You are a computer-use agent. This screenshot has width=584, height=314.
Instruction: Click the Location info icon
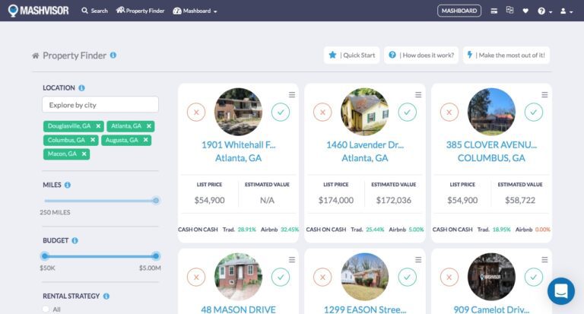tap(81, 88)
